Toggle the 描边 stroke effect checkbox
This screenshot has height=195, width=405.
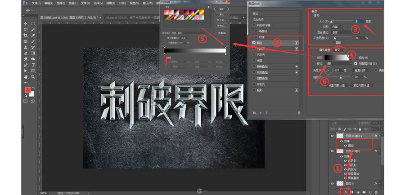[254, 43]
